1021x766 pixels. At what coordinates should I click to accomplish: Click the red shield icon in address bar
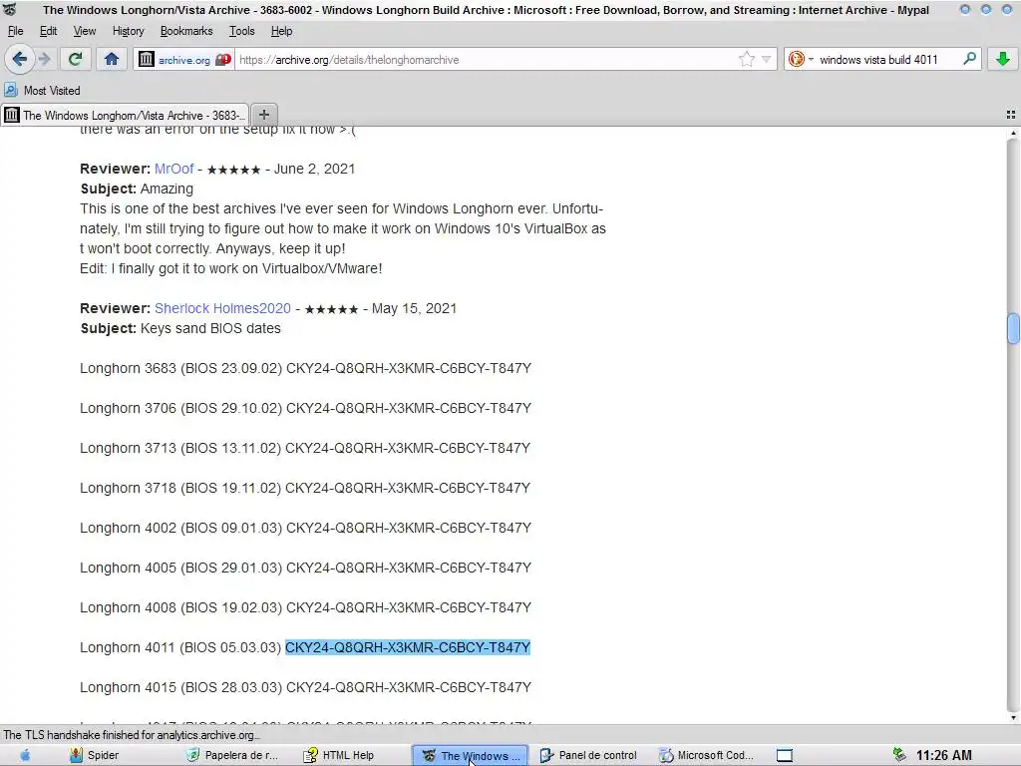click(223, 59)
